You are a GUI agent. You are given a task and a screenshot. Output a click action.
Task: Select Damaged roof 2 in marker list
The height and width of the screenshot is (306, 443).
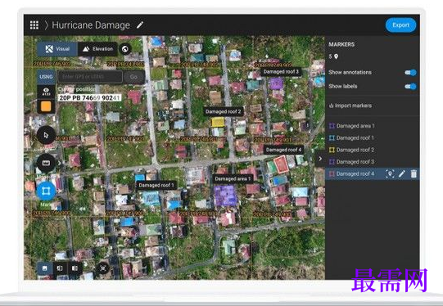[x=372, y=150]
